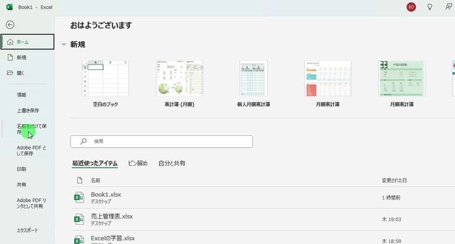455x244 pixels.
Task: Click the Excel logo in title bar
Action: click(x=9, y=7)
